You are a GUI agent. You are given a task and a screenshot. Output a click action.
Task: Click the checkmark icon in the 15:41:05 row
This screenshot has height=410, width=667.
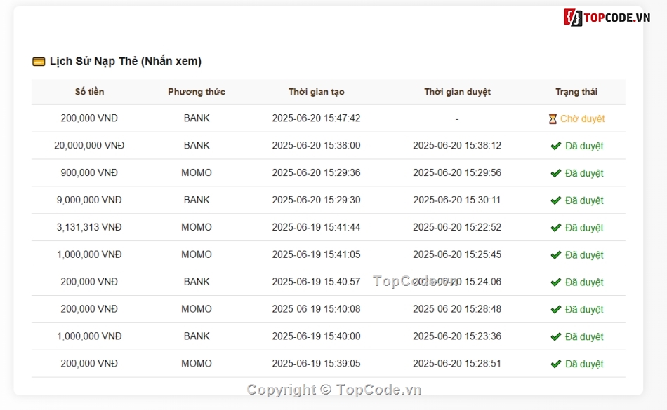point(555,254)
